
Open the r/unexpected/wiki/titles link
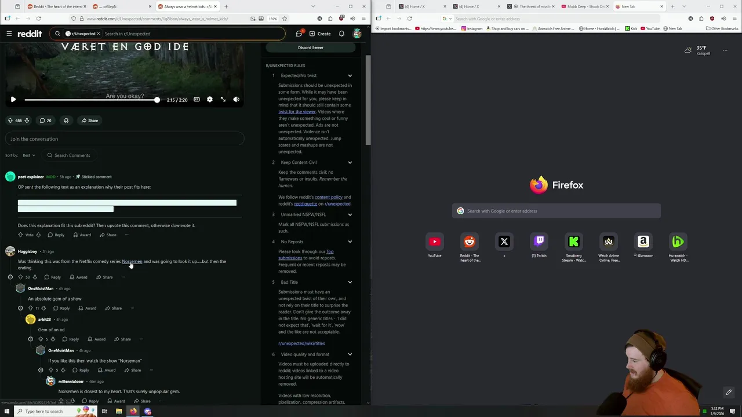tap(301, 343)
